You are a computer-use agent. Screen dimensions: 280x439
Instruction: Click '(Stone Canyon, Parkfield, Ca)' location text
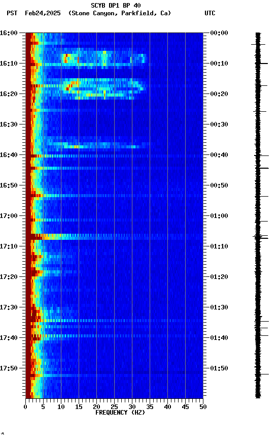120,13
